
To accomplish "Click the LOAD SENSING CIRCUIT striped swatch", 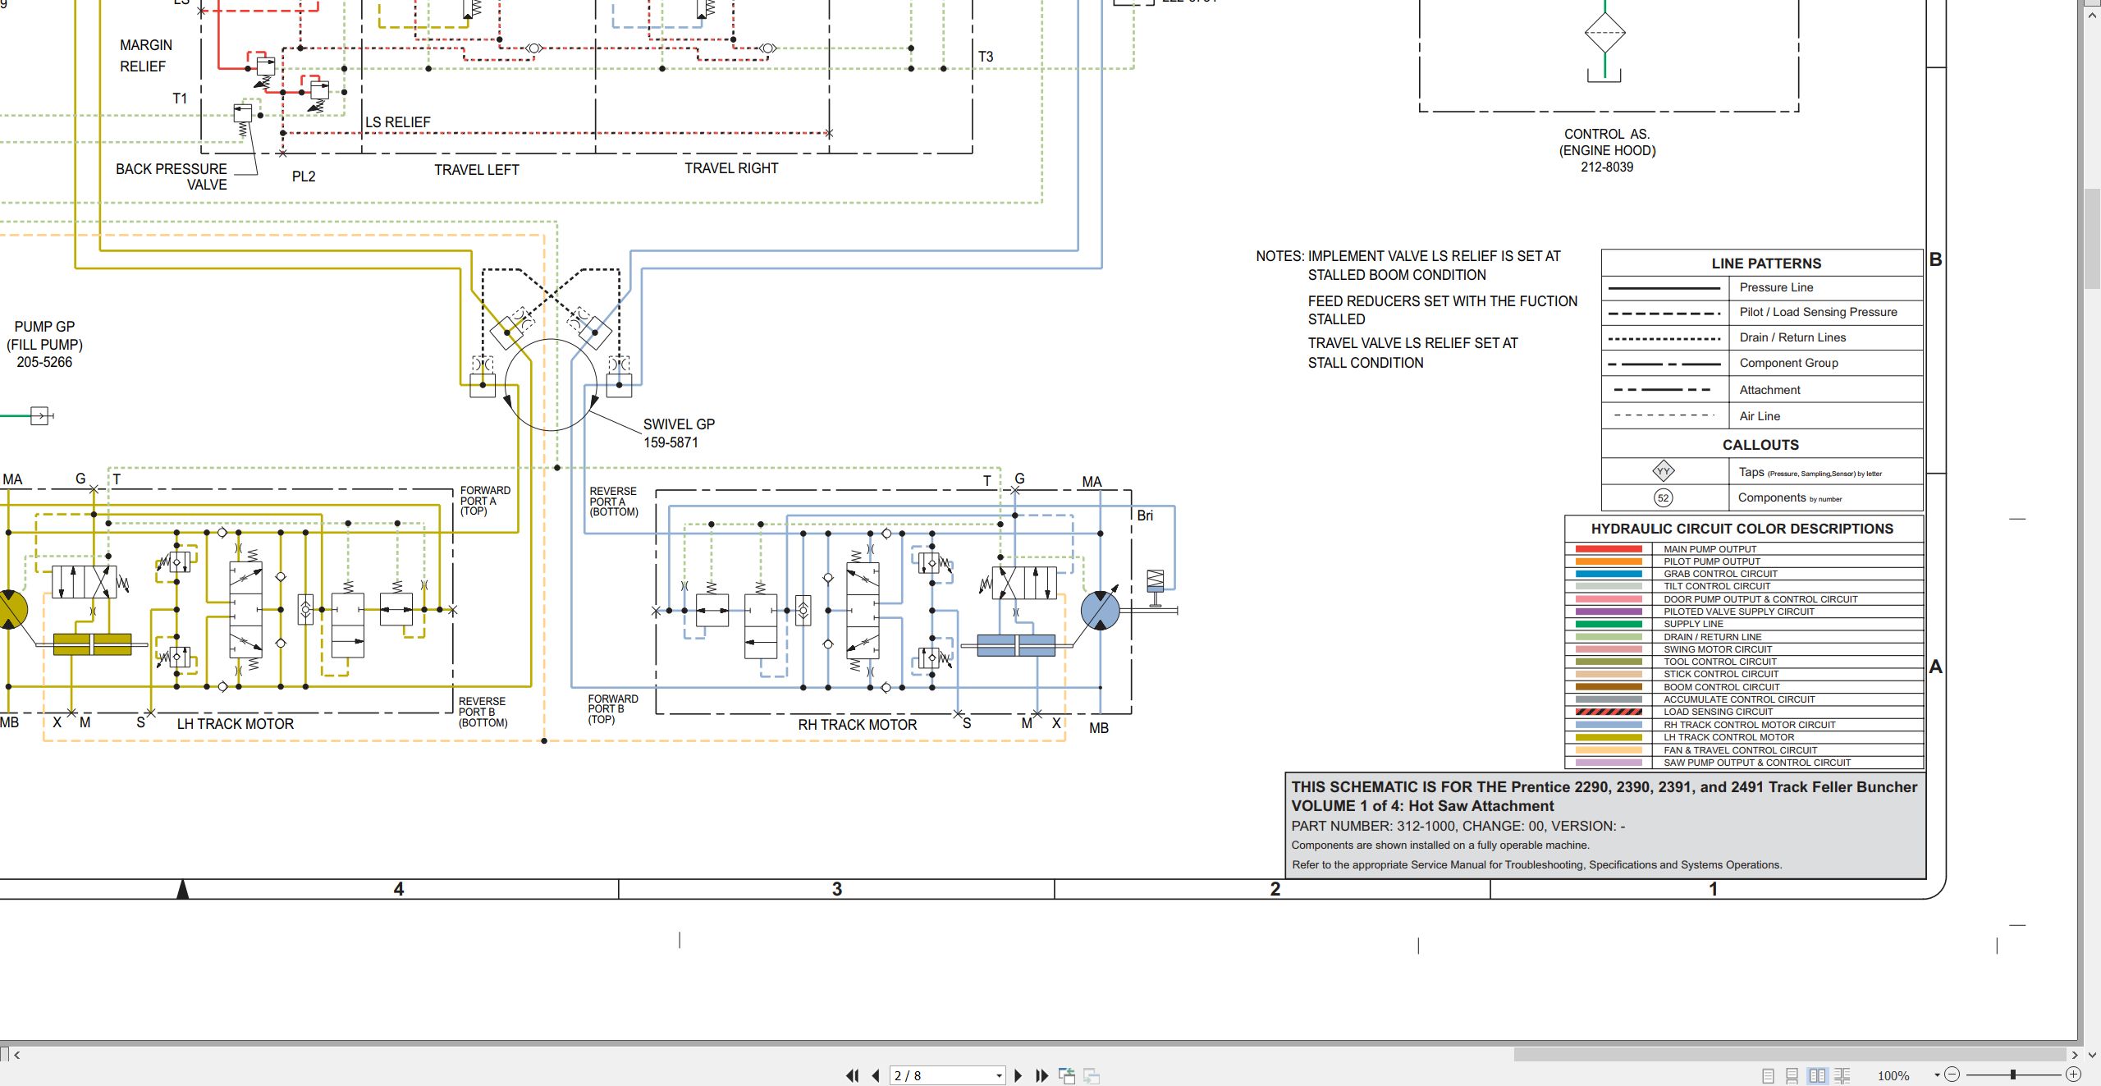I will coord(1609,712).
